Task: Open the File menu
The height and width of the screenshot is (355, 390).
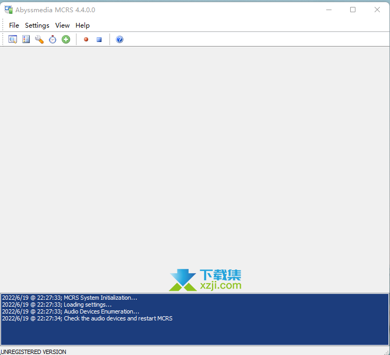Action: point(14,26)
